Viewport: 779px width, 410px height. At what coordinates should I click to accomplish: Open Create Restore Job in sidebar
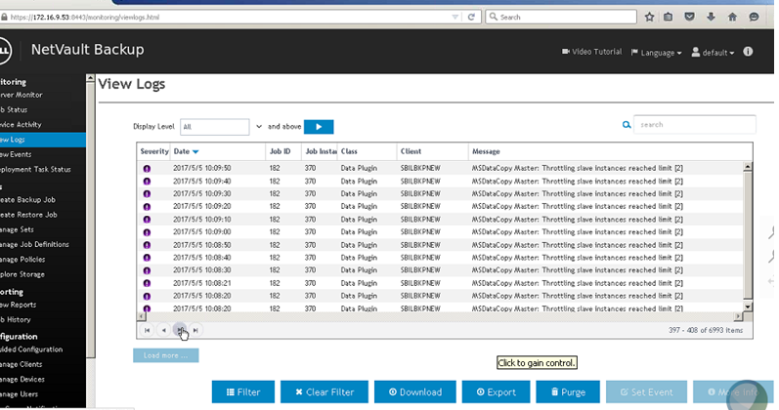pyautogui.click(x=28, y=215)
